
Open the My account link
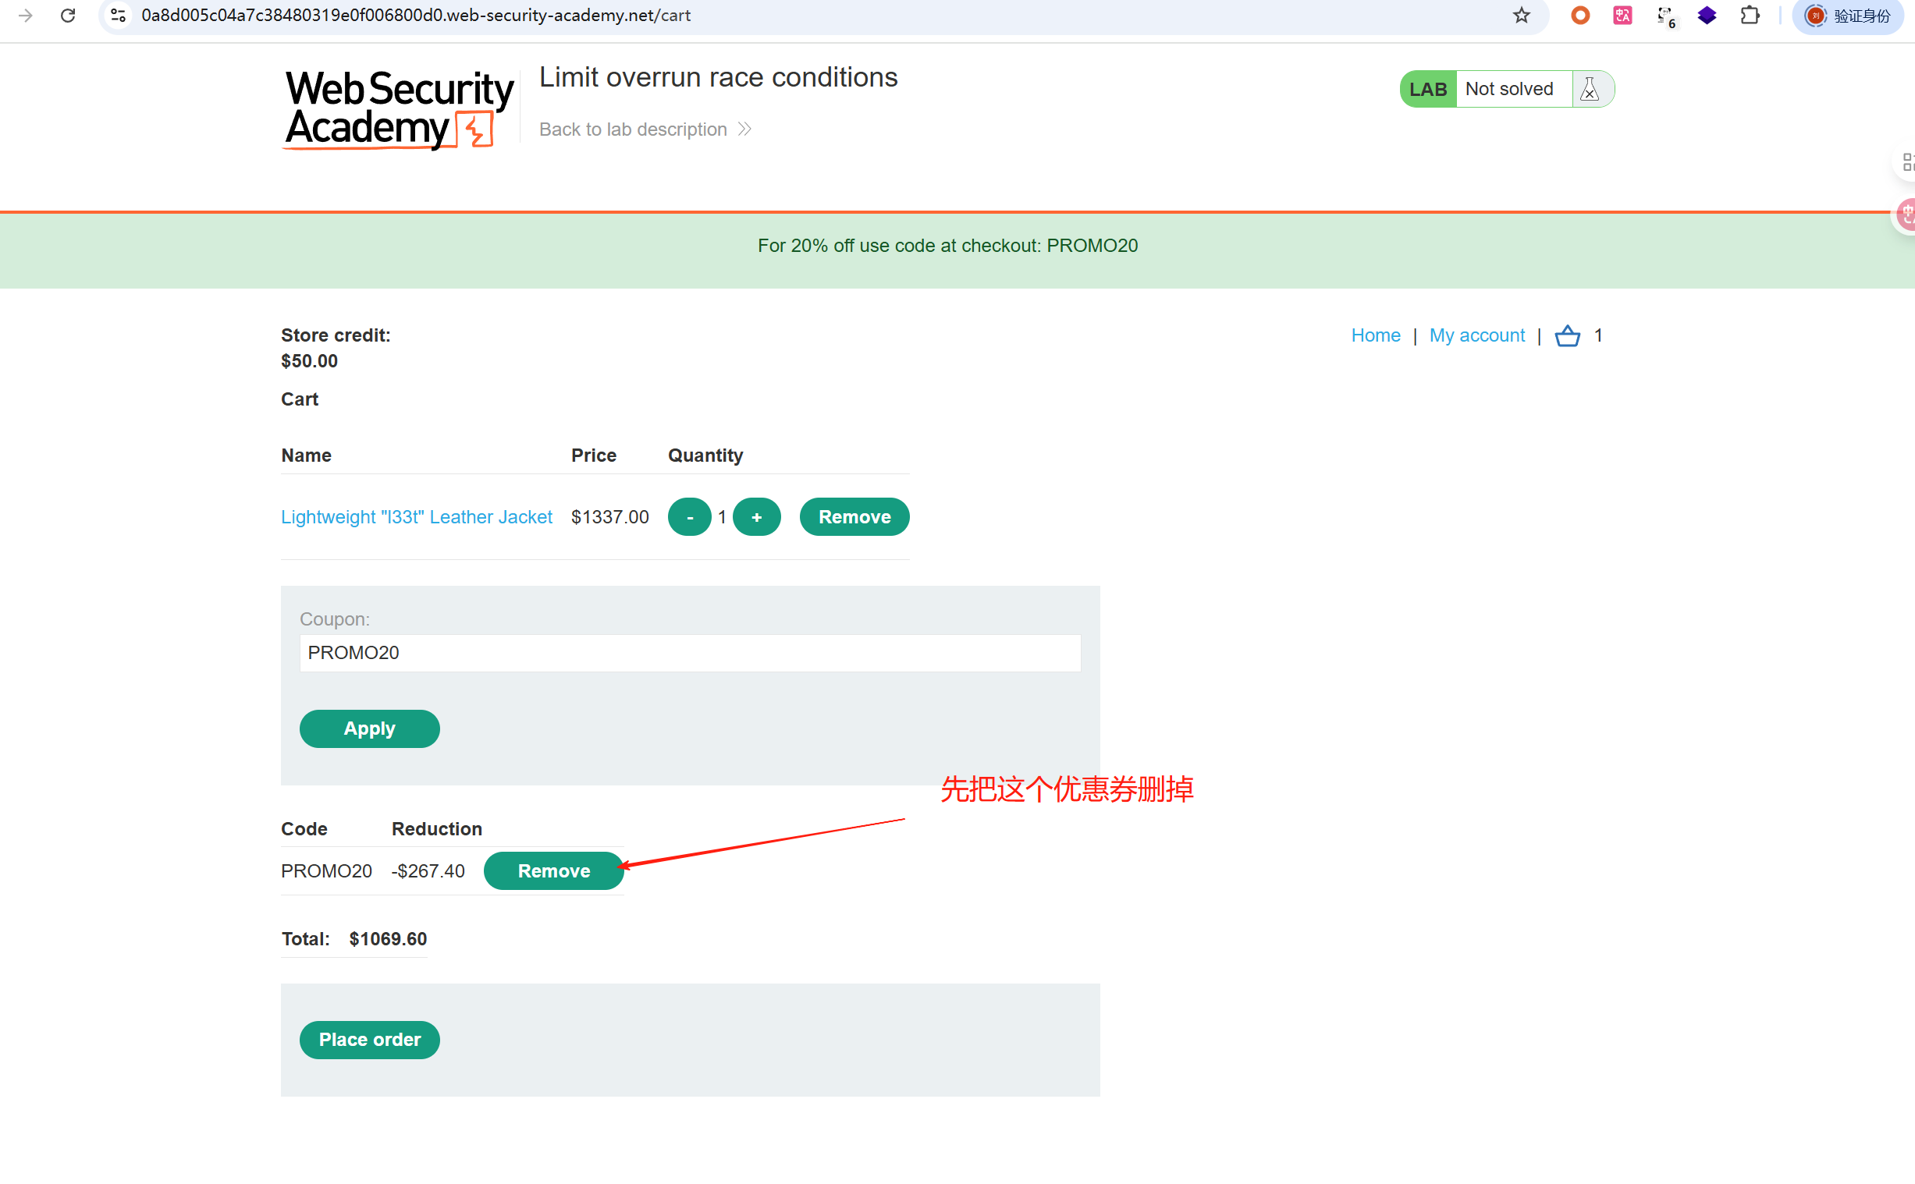point(1476,335)
